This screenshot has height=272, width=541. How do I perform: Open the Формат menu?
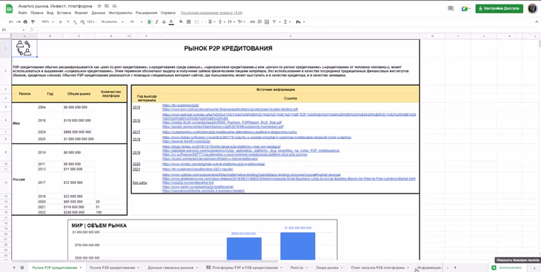82,13
